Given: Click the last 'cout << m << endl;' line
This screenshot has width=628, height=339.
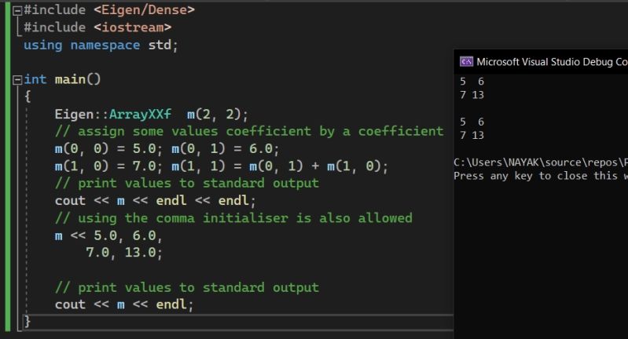Looking at the screenshot, I should tap(124, 304).
